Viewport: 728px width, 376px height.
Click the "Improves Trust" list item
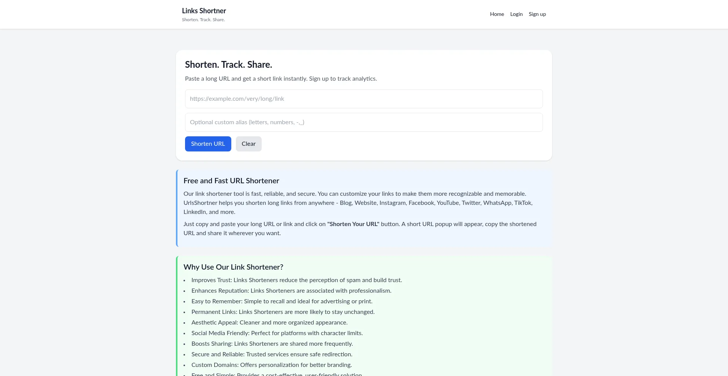pyautogui.click(x=296, y=280)
